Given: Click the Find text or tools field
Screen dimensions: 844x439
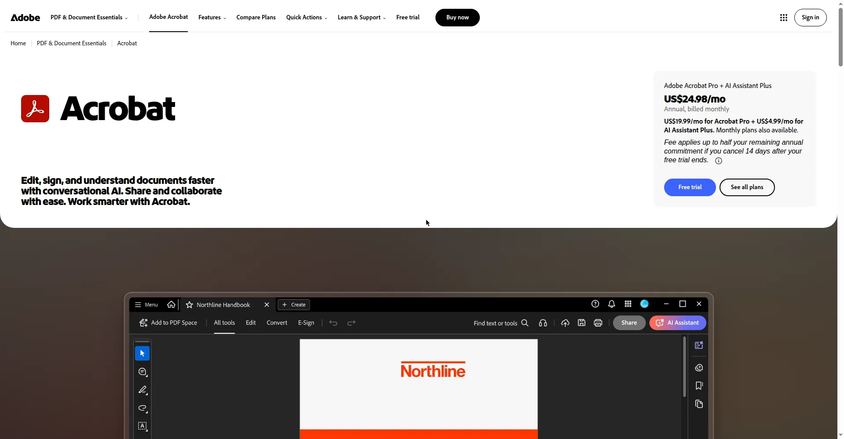Looking at the screenshot, I should (x=501, y=323).
